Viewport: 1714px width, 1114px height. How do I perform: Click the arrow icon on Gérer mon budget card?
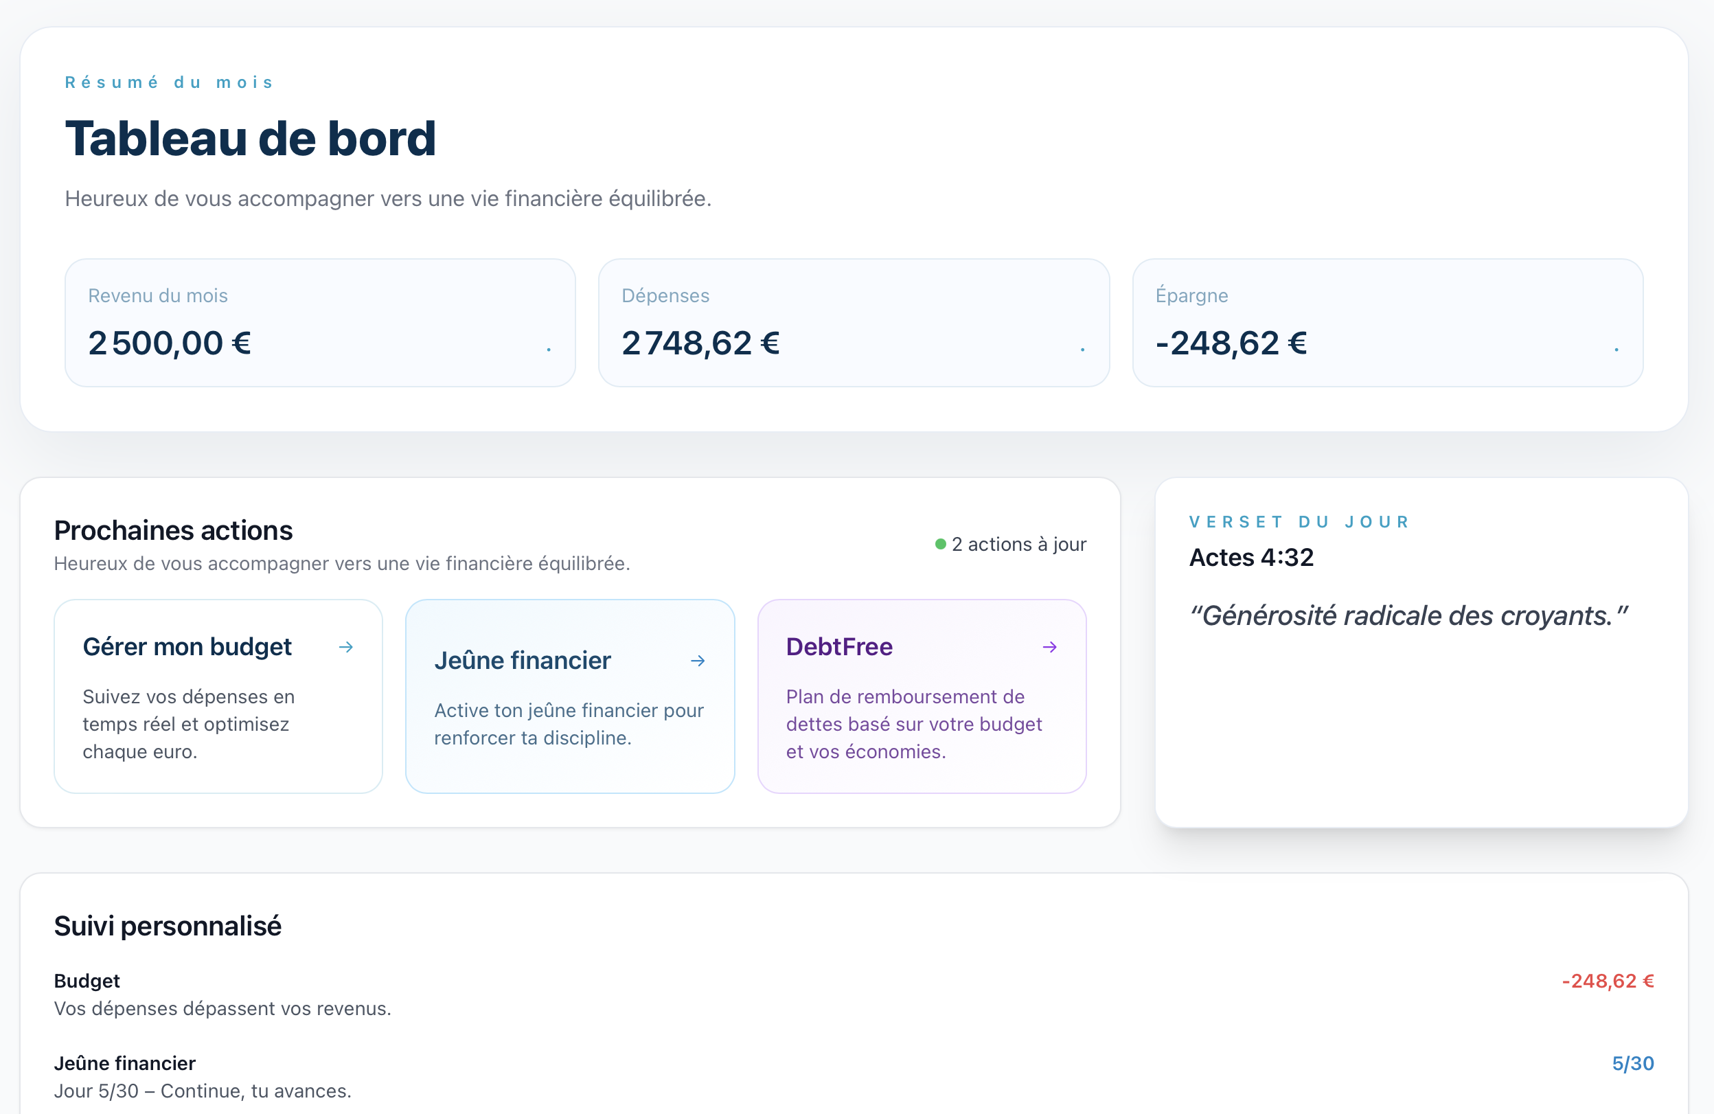[345, 648]
